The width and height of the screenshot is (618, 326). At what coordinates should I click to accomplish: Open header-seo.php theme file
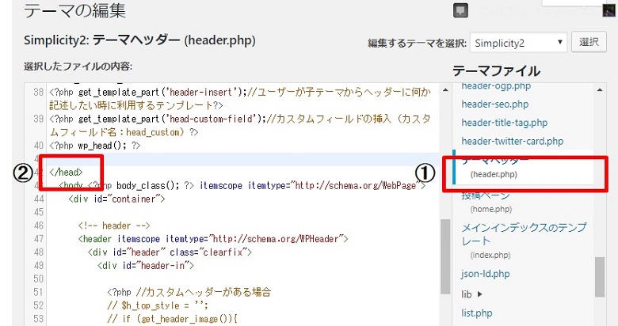494,104
